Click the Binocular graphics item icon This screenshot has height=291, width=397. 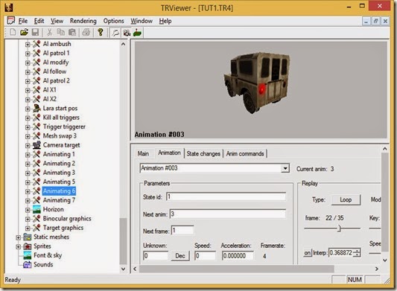(36, 218)
